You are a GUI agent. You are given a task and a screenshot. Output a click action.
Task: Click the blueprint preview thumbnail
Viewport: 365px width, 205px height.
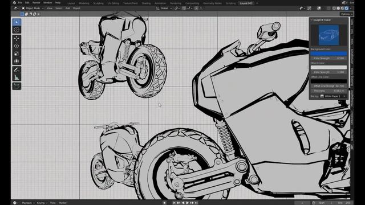click(x=328, y=35)
